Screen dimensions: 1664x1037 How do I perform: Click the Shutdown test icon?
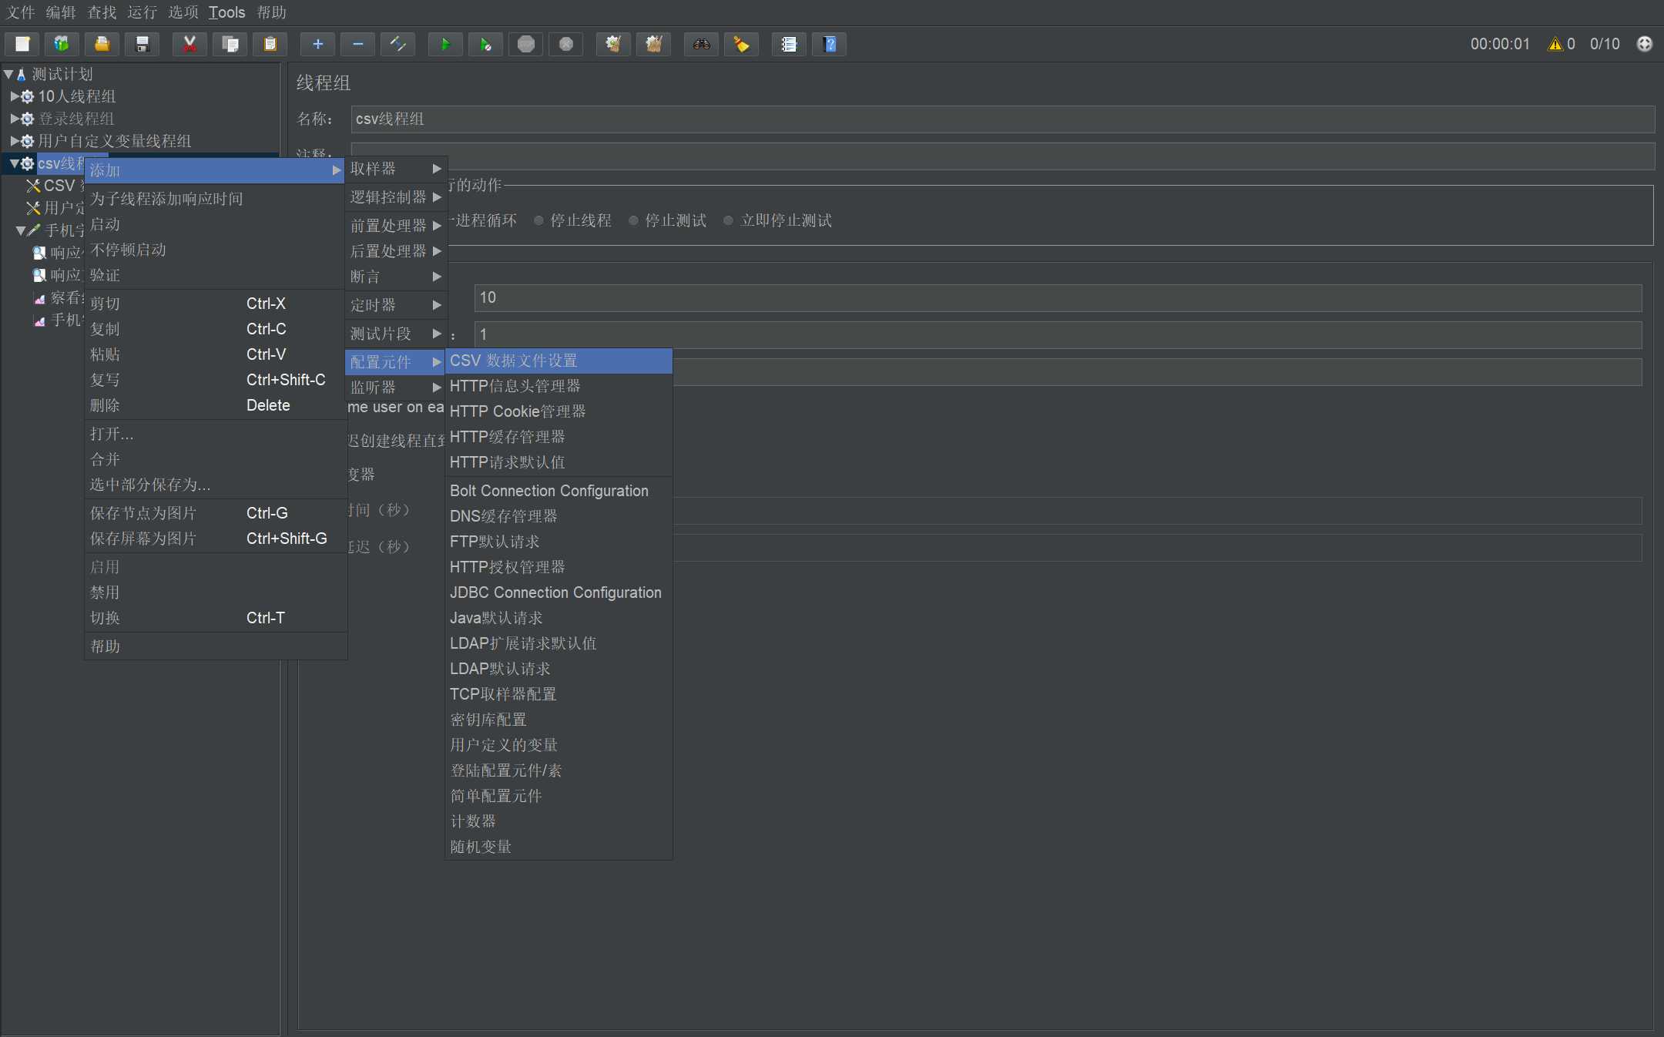(x=566, y=44)
